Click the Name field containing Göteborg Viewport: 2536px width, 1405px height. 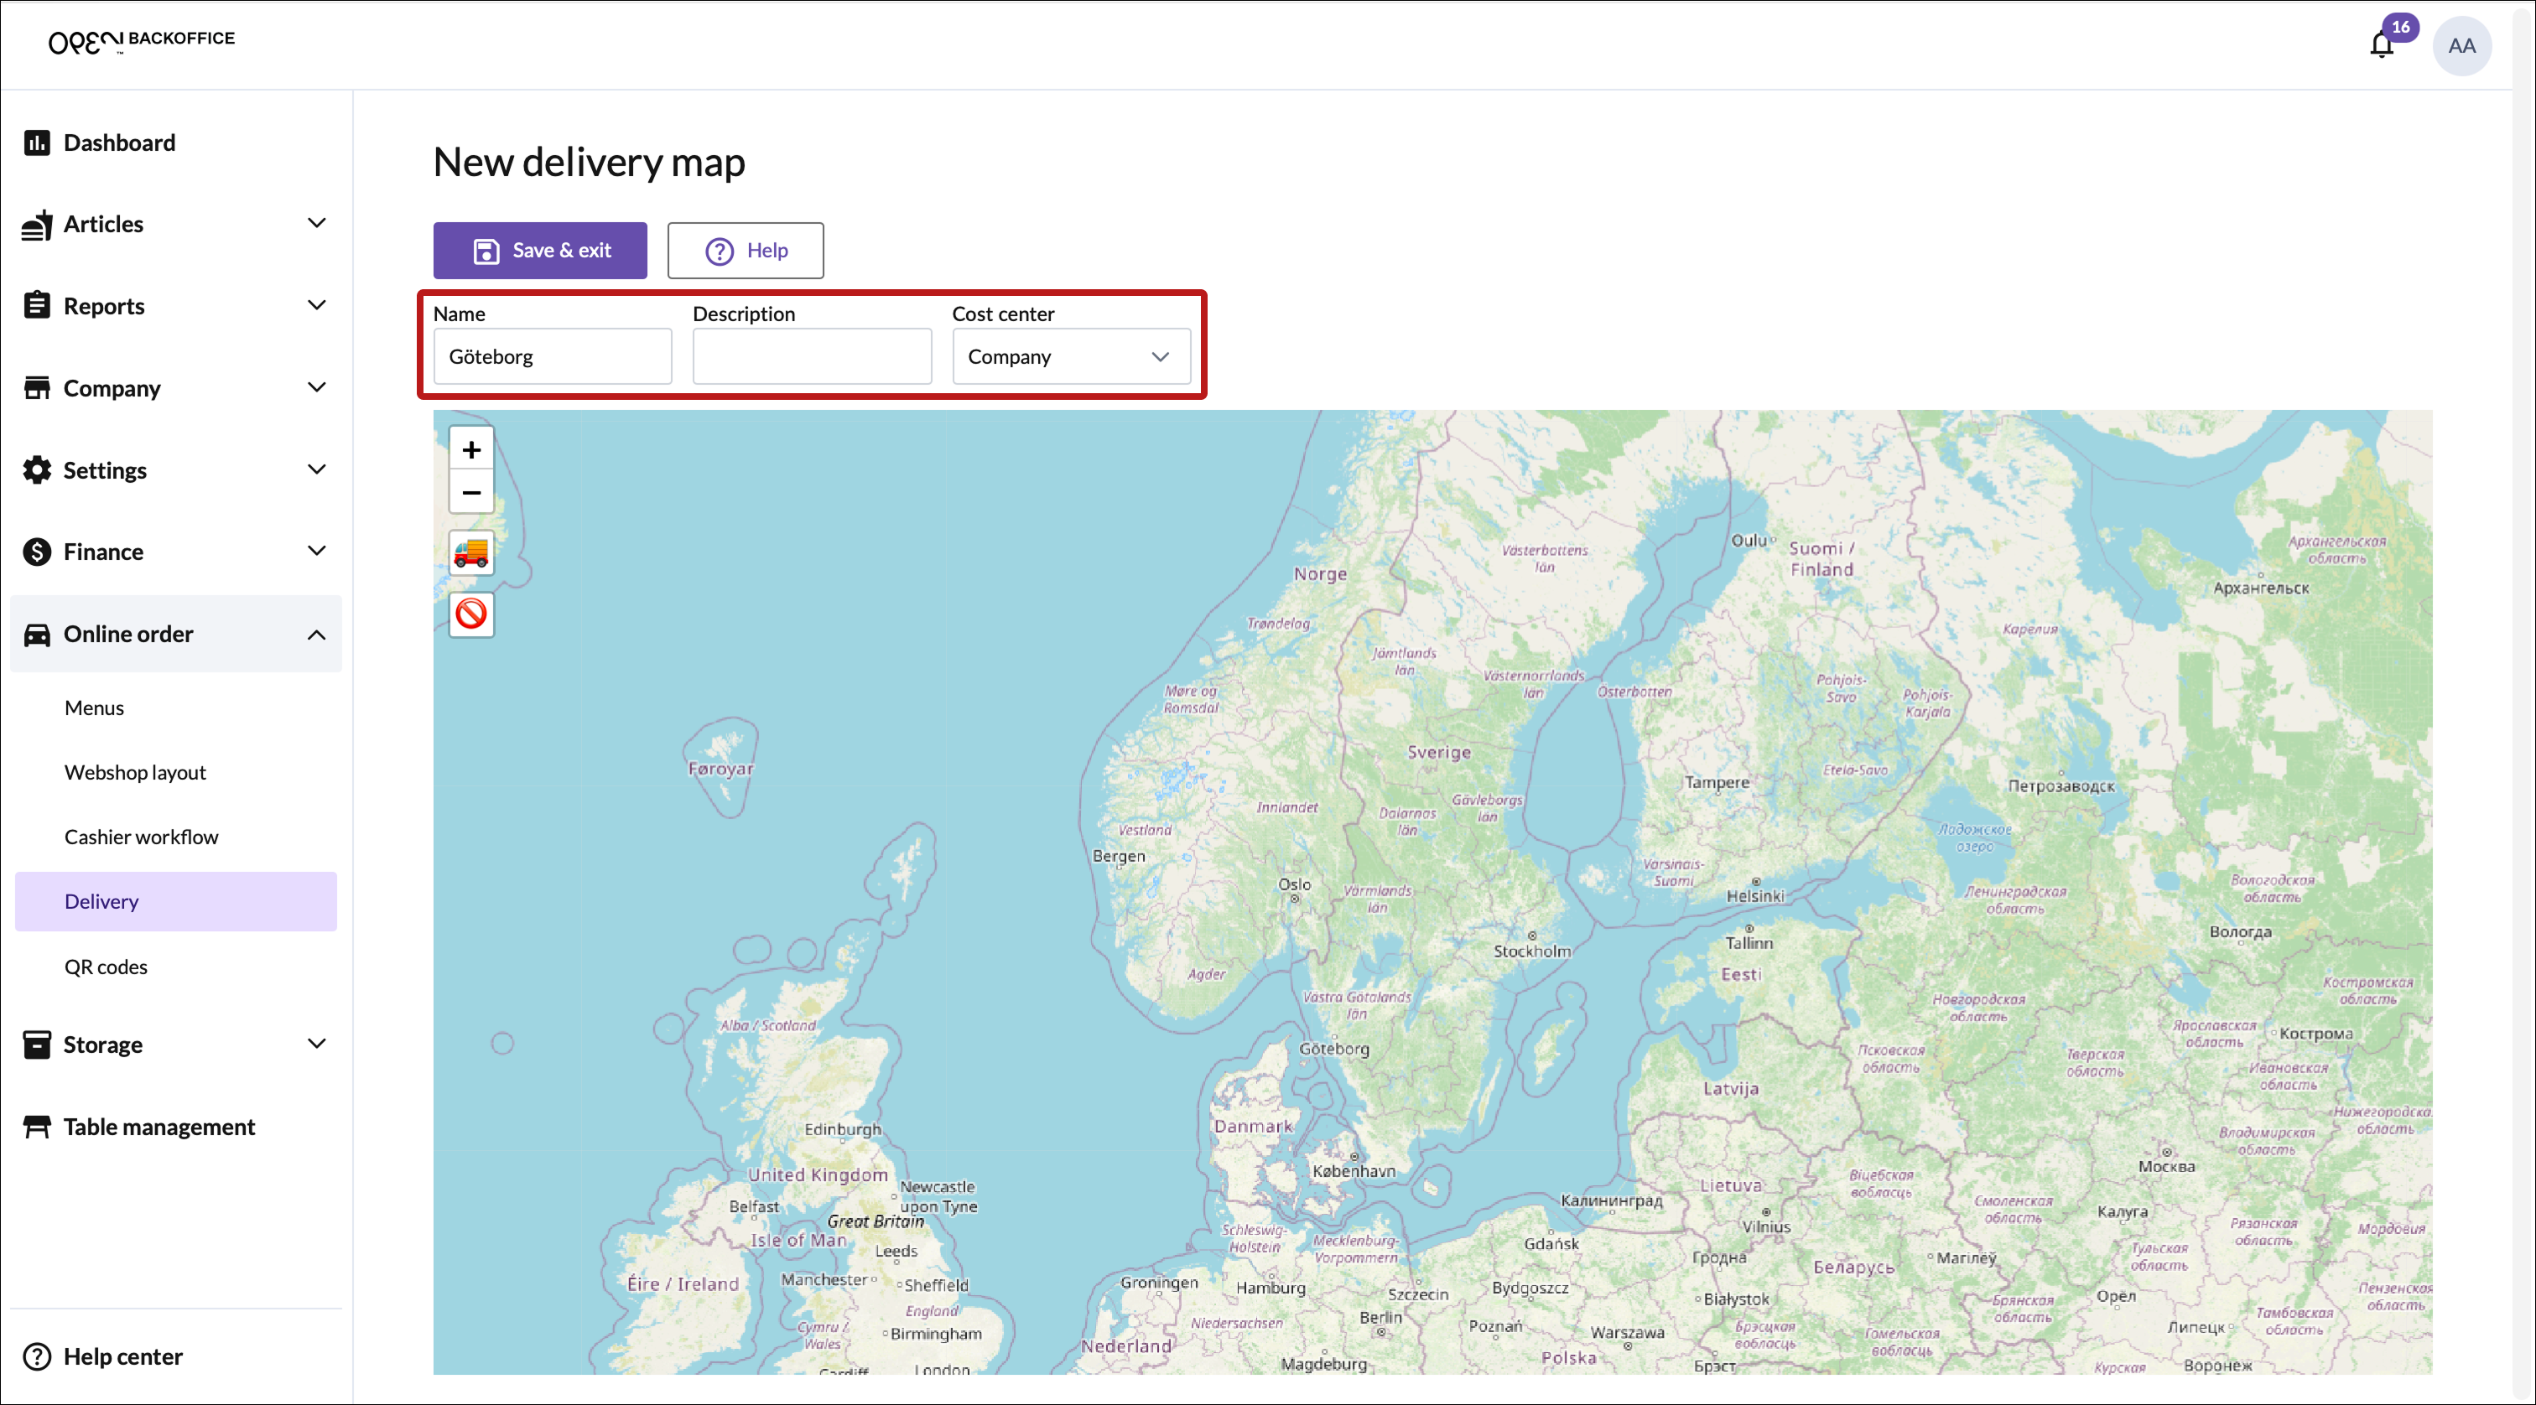click(x=551, y=356)
